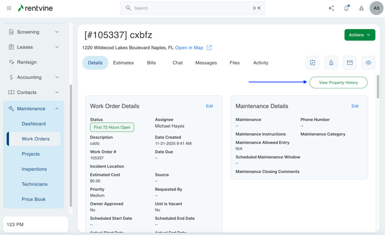
Task: Click the Open in Map link
Action: [x=189, y=48]
